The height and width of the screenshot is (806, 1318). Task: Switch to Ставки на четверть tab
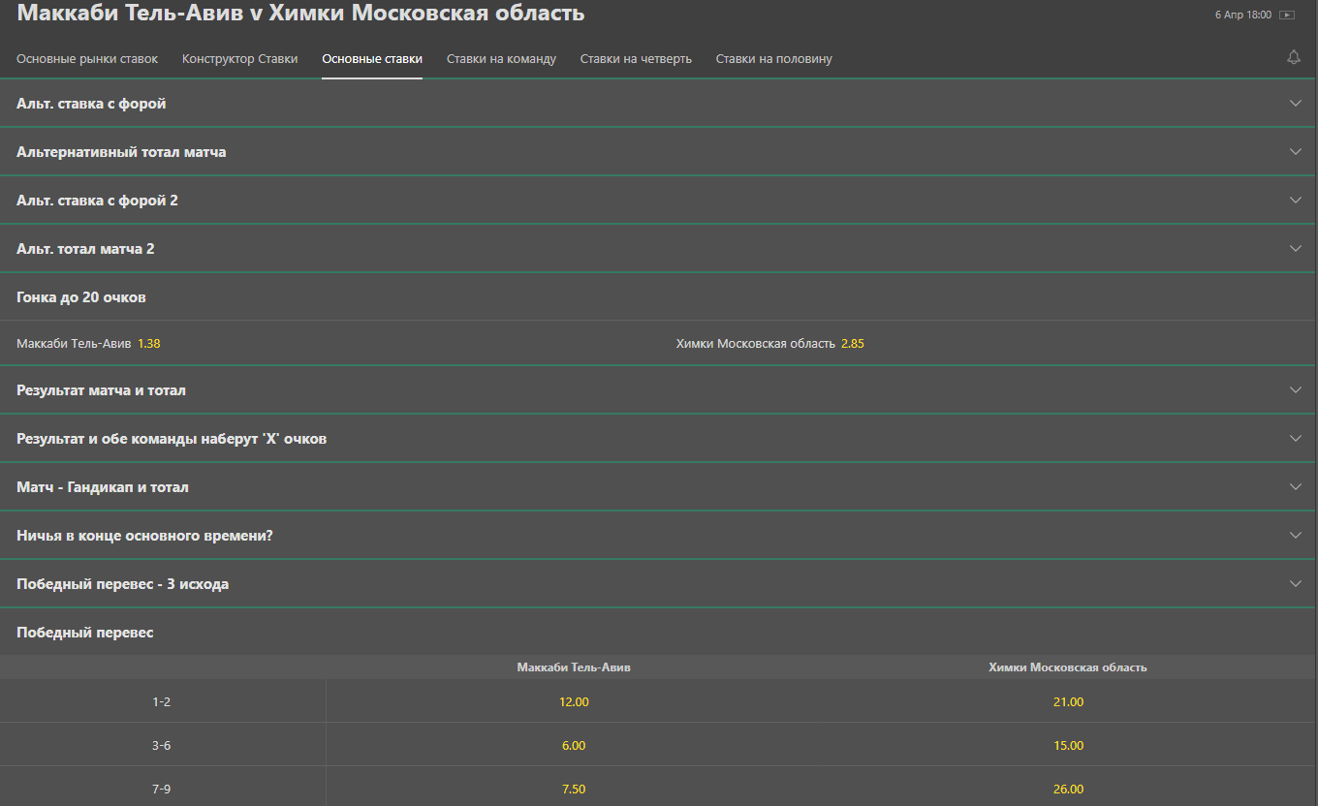(x=636, y=59)
